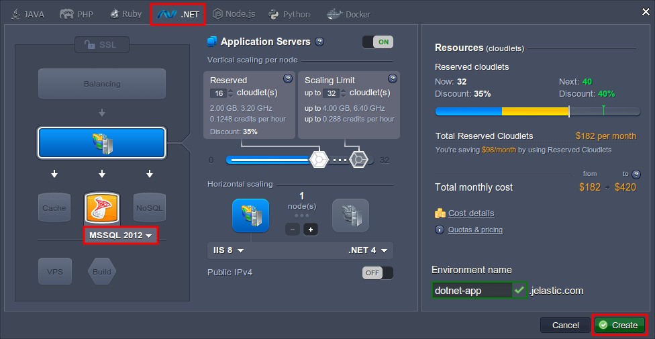Open the MSSQL 2012 version dropdown
Screen dimensions: 655x339
coord(121,236)
